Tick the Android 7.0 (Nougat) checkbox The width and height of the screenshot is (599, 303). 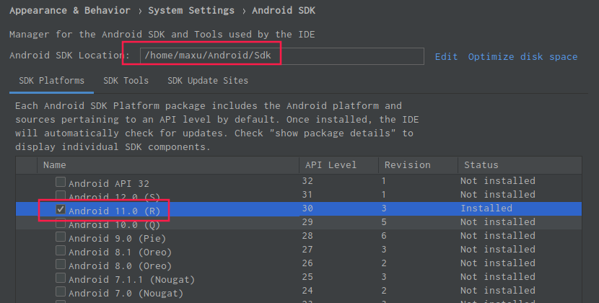(61, 292)
